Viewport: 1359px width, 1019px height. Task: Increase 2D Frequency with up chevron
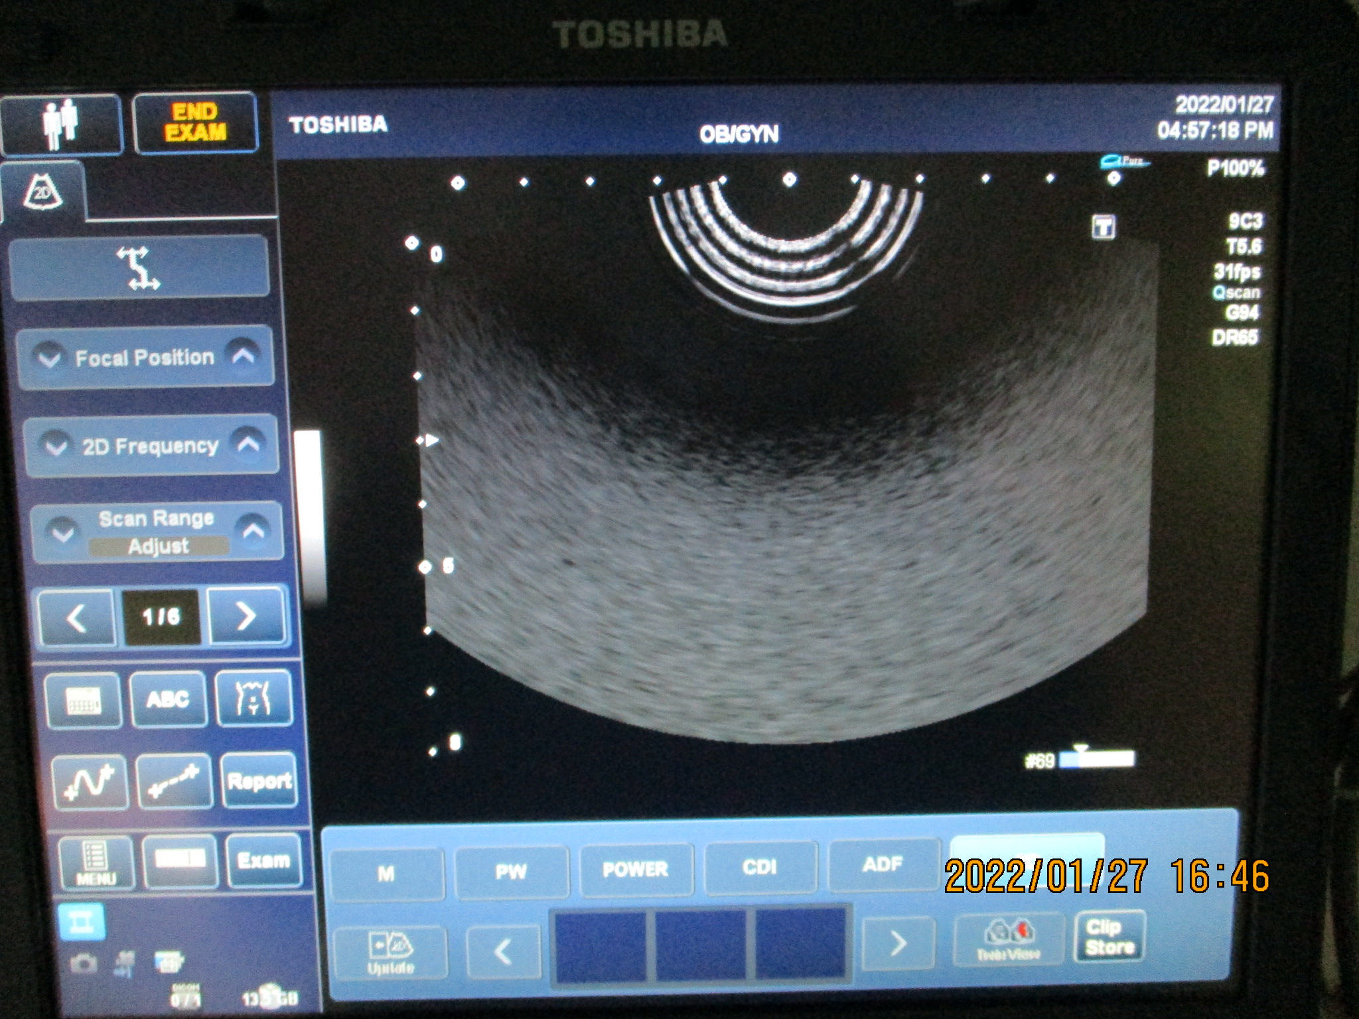tap(248, 444)
